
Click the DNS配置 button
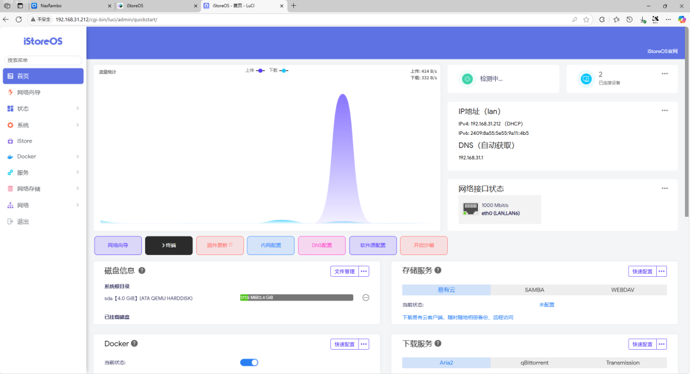[321, 245]
